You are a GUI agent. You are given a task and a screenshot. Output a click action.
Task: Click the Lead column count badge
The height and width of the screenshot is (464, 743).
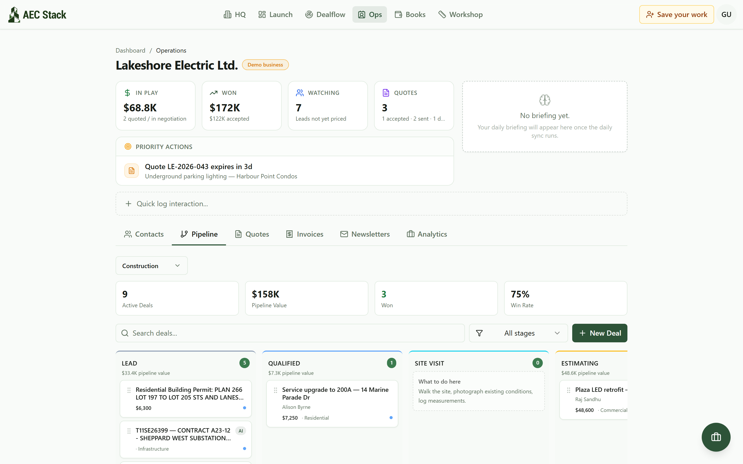click(244, 363)
